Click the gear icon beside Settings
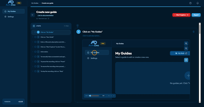 (5, 17)
